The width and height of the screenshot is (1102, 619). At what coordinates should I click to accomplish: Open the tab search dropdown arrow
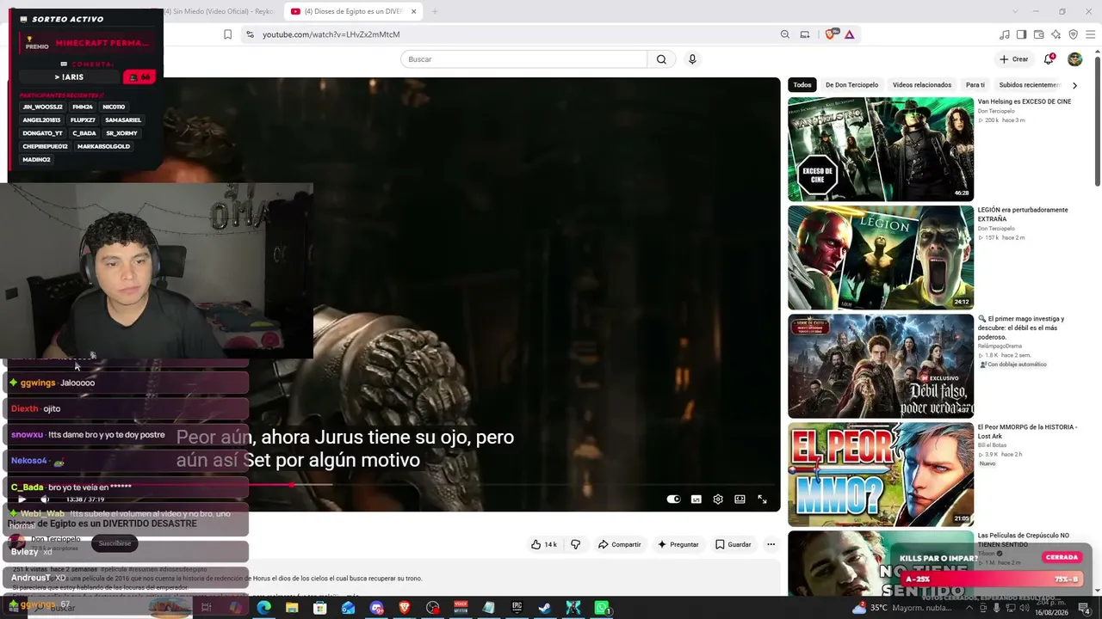pos(1014,12)
